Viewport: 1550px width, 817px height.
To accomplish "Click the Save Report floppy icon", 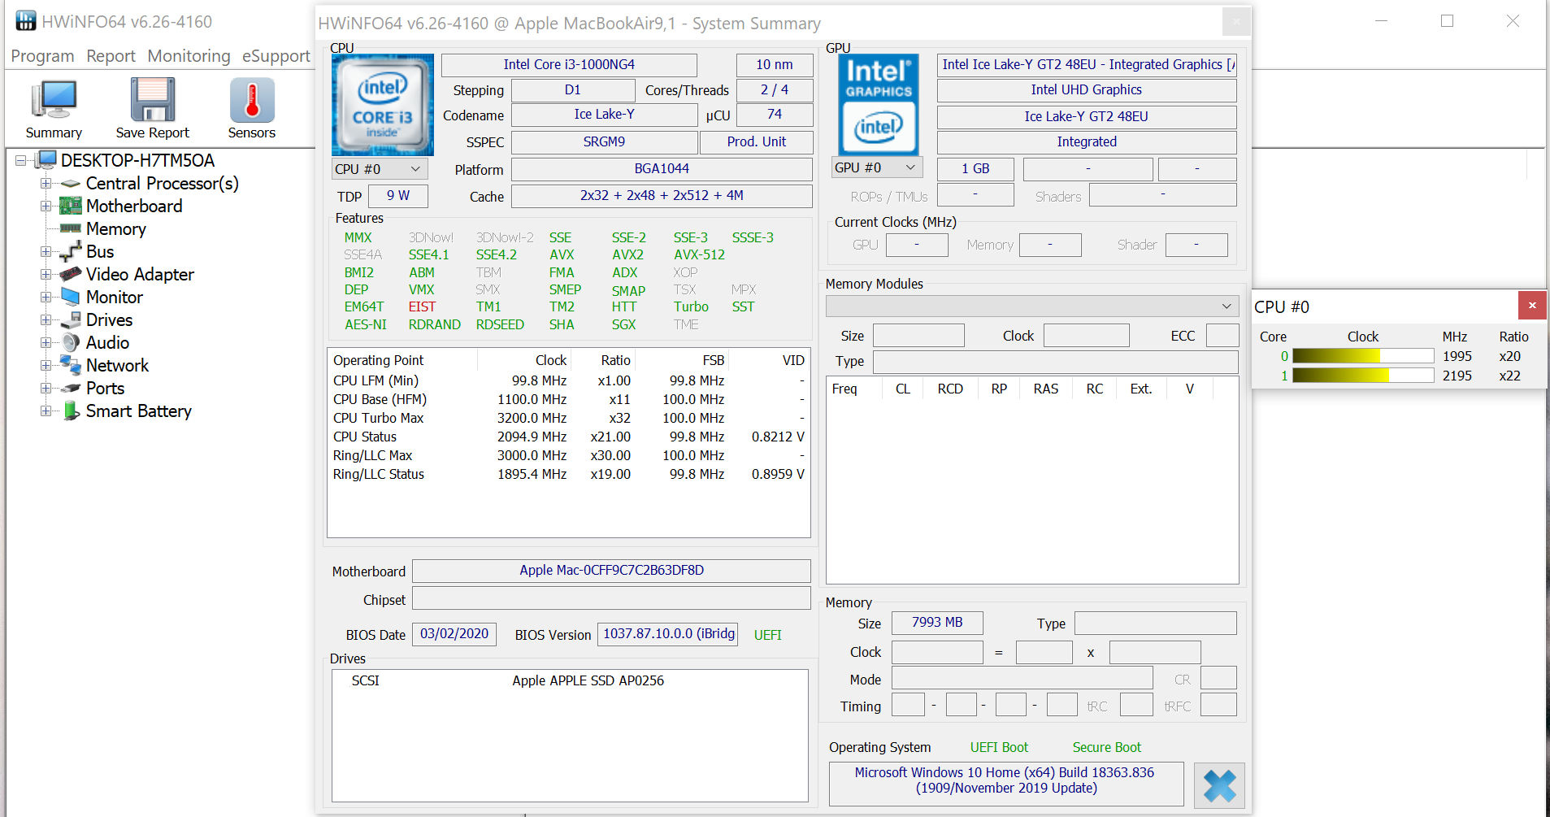I will (152, 109).
